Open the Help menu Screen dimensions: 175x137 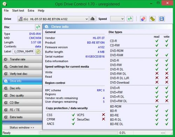41,10
